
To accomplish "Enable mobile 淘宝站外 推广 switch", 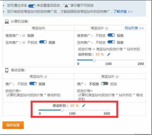I will click(105, 84).
